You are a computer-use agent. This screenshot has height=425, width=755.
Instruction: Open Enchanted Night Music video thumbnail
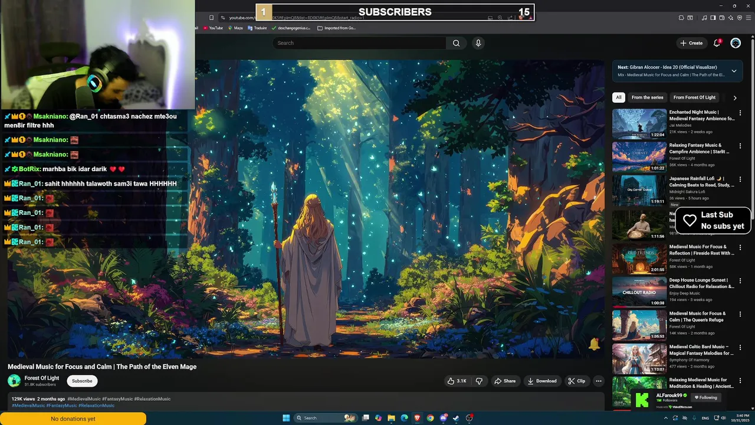(639, 123)
